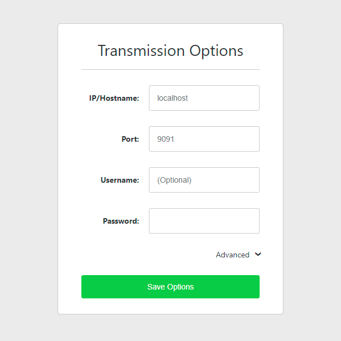The width and height of the screenshot is (341, 341).
Task: Focus the IP/Hostname input field
Action: pyautogui.click(x=204, y=98)
